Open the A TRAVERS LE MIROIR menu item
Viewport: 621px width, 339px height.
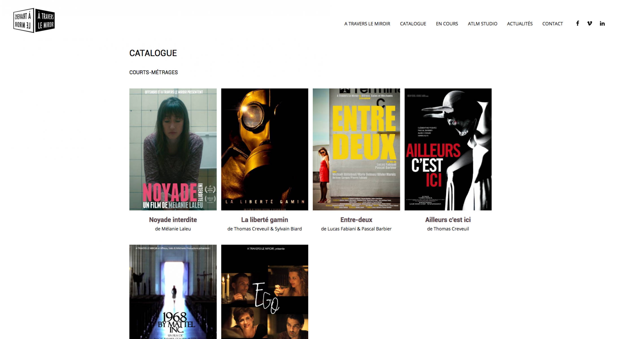367,24
